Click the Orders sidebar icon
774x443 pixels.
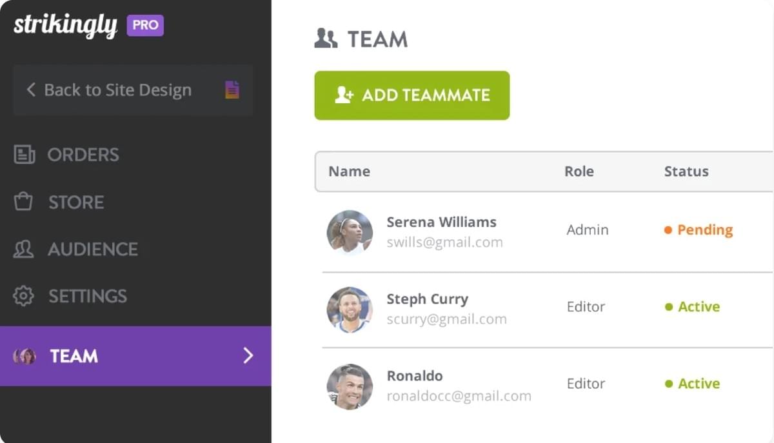(25, 154)
